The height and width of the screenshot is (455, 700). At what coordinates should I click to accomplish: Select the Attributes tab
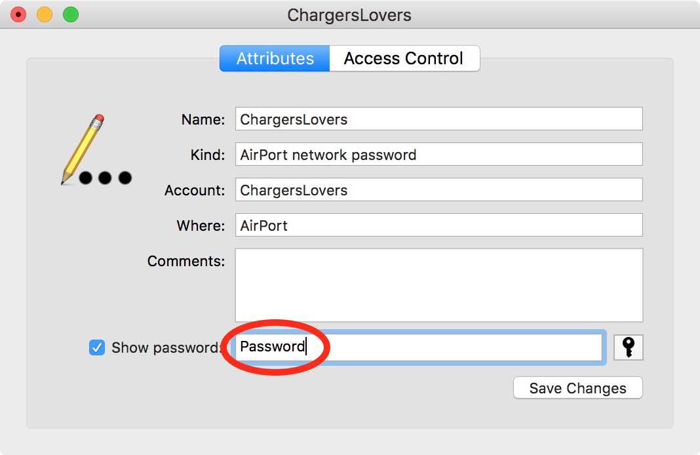tap(275, 58)
